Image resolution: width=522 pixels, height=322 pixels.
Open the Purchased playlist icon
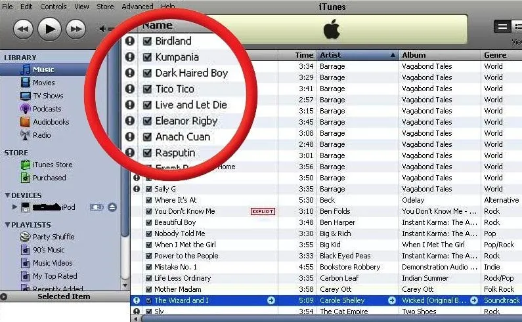pyautogui.click(x=26, y=178)
